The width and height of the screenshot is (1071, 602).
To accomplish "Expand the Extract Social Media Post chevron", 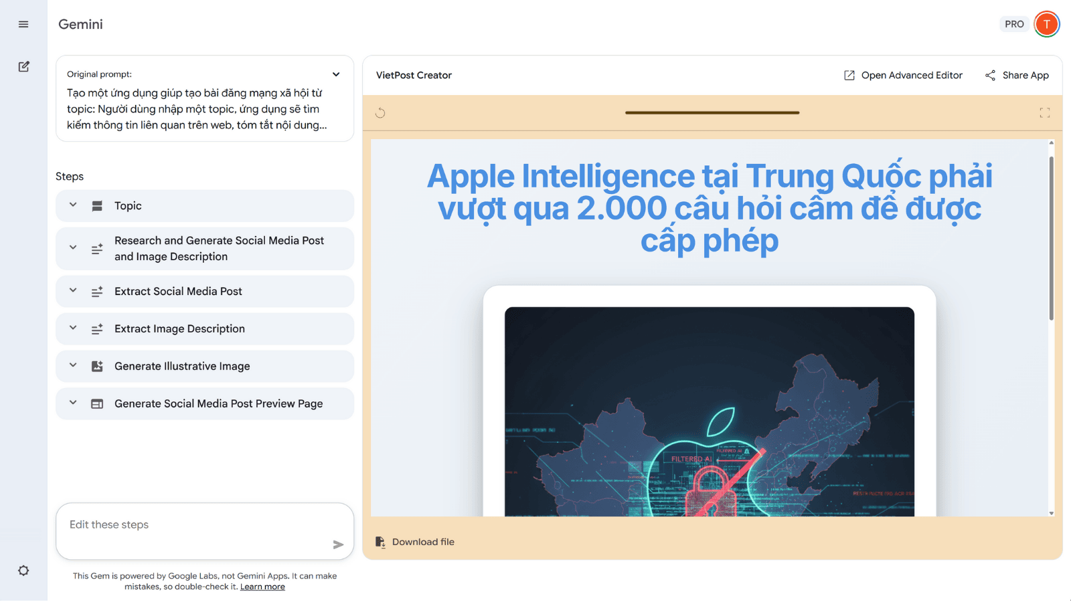I will (x=73, y=291).
